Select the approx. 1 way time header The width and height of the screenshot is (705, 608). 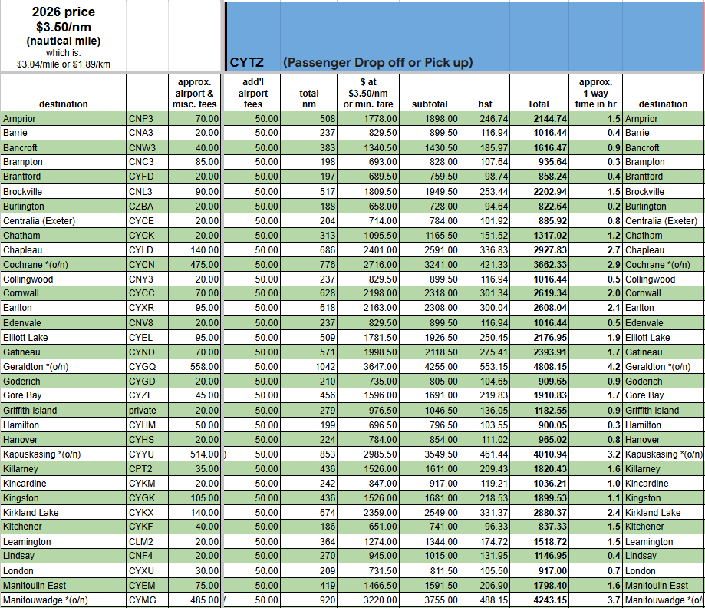click(595, 92)
